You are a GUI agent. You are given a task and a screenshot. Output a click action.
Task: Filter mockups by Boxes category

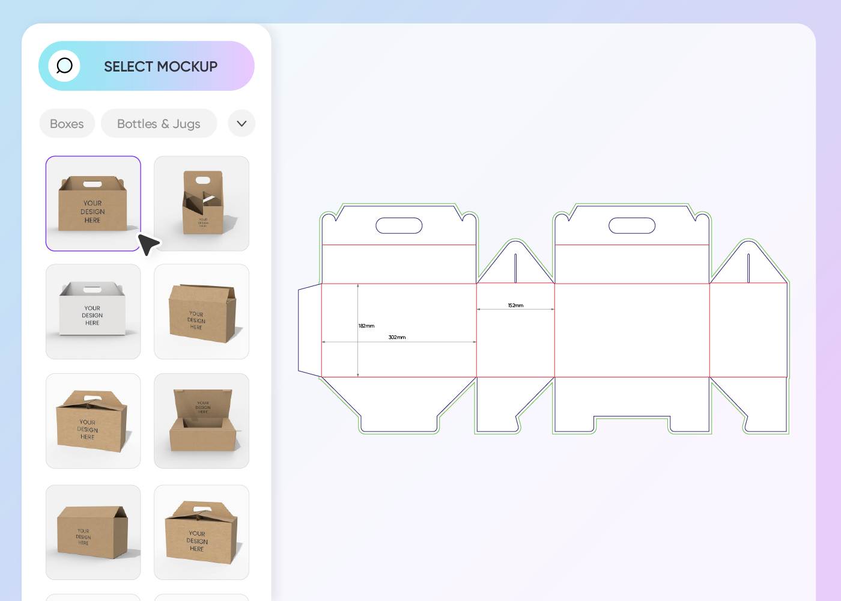(x=67, y=123)
